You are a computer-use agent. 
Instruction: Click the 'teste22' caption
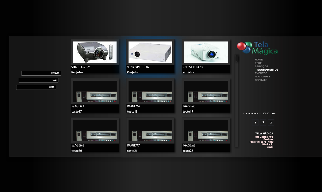pos(188,151)
